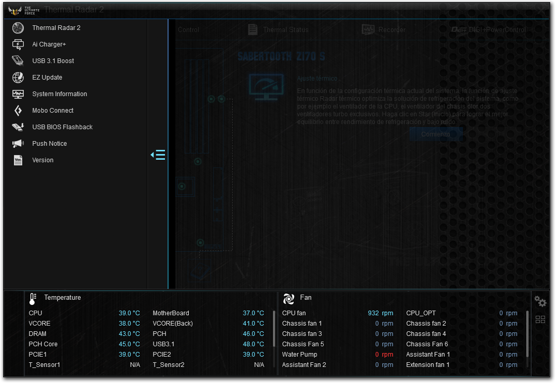Click the Chassis Fan 5 label

303,344
